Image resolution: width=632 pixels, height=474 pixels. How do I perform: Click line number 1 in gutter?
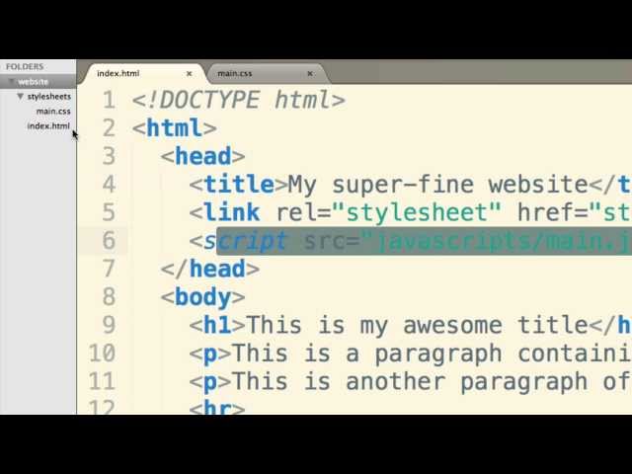(109, 100)
